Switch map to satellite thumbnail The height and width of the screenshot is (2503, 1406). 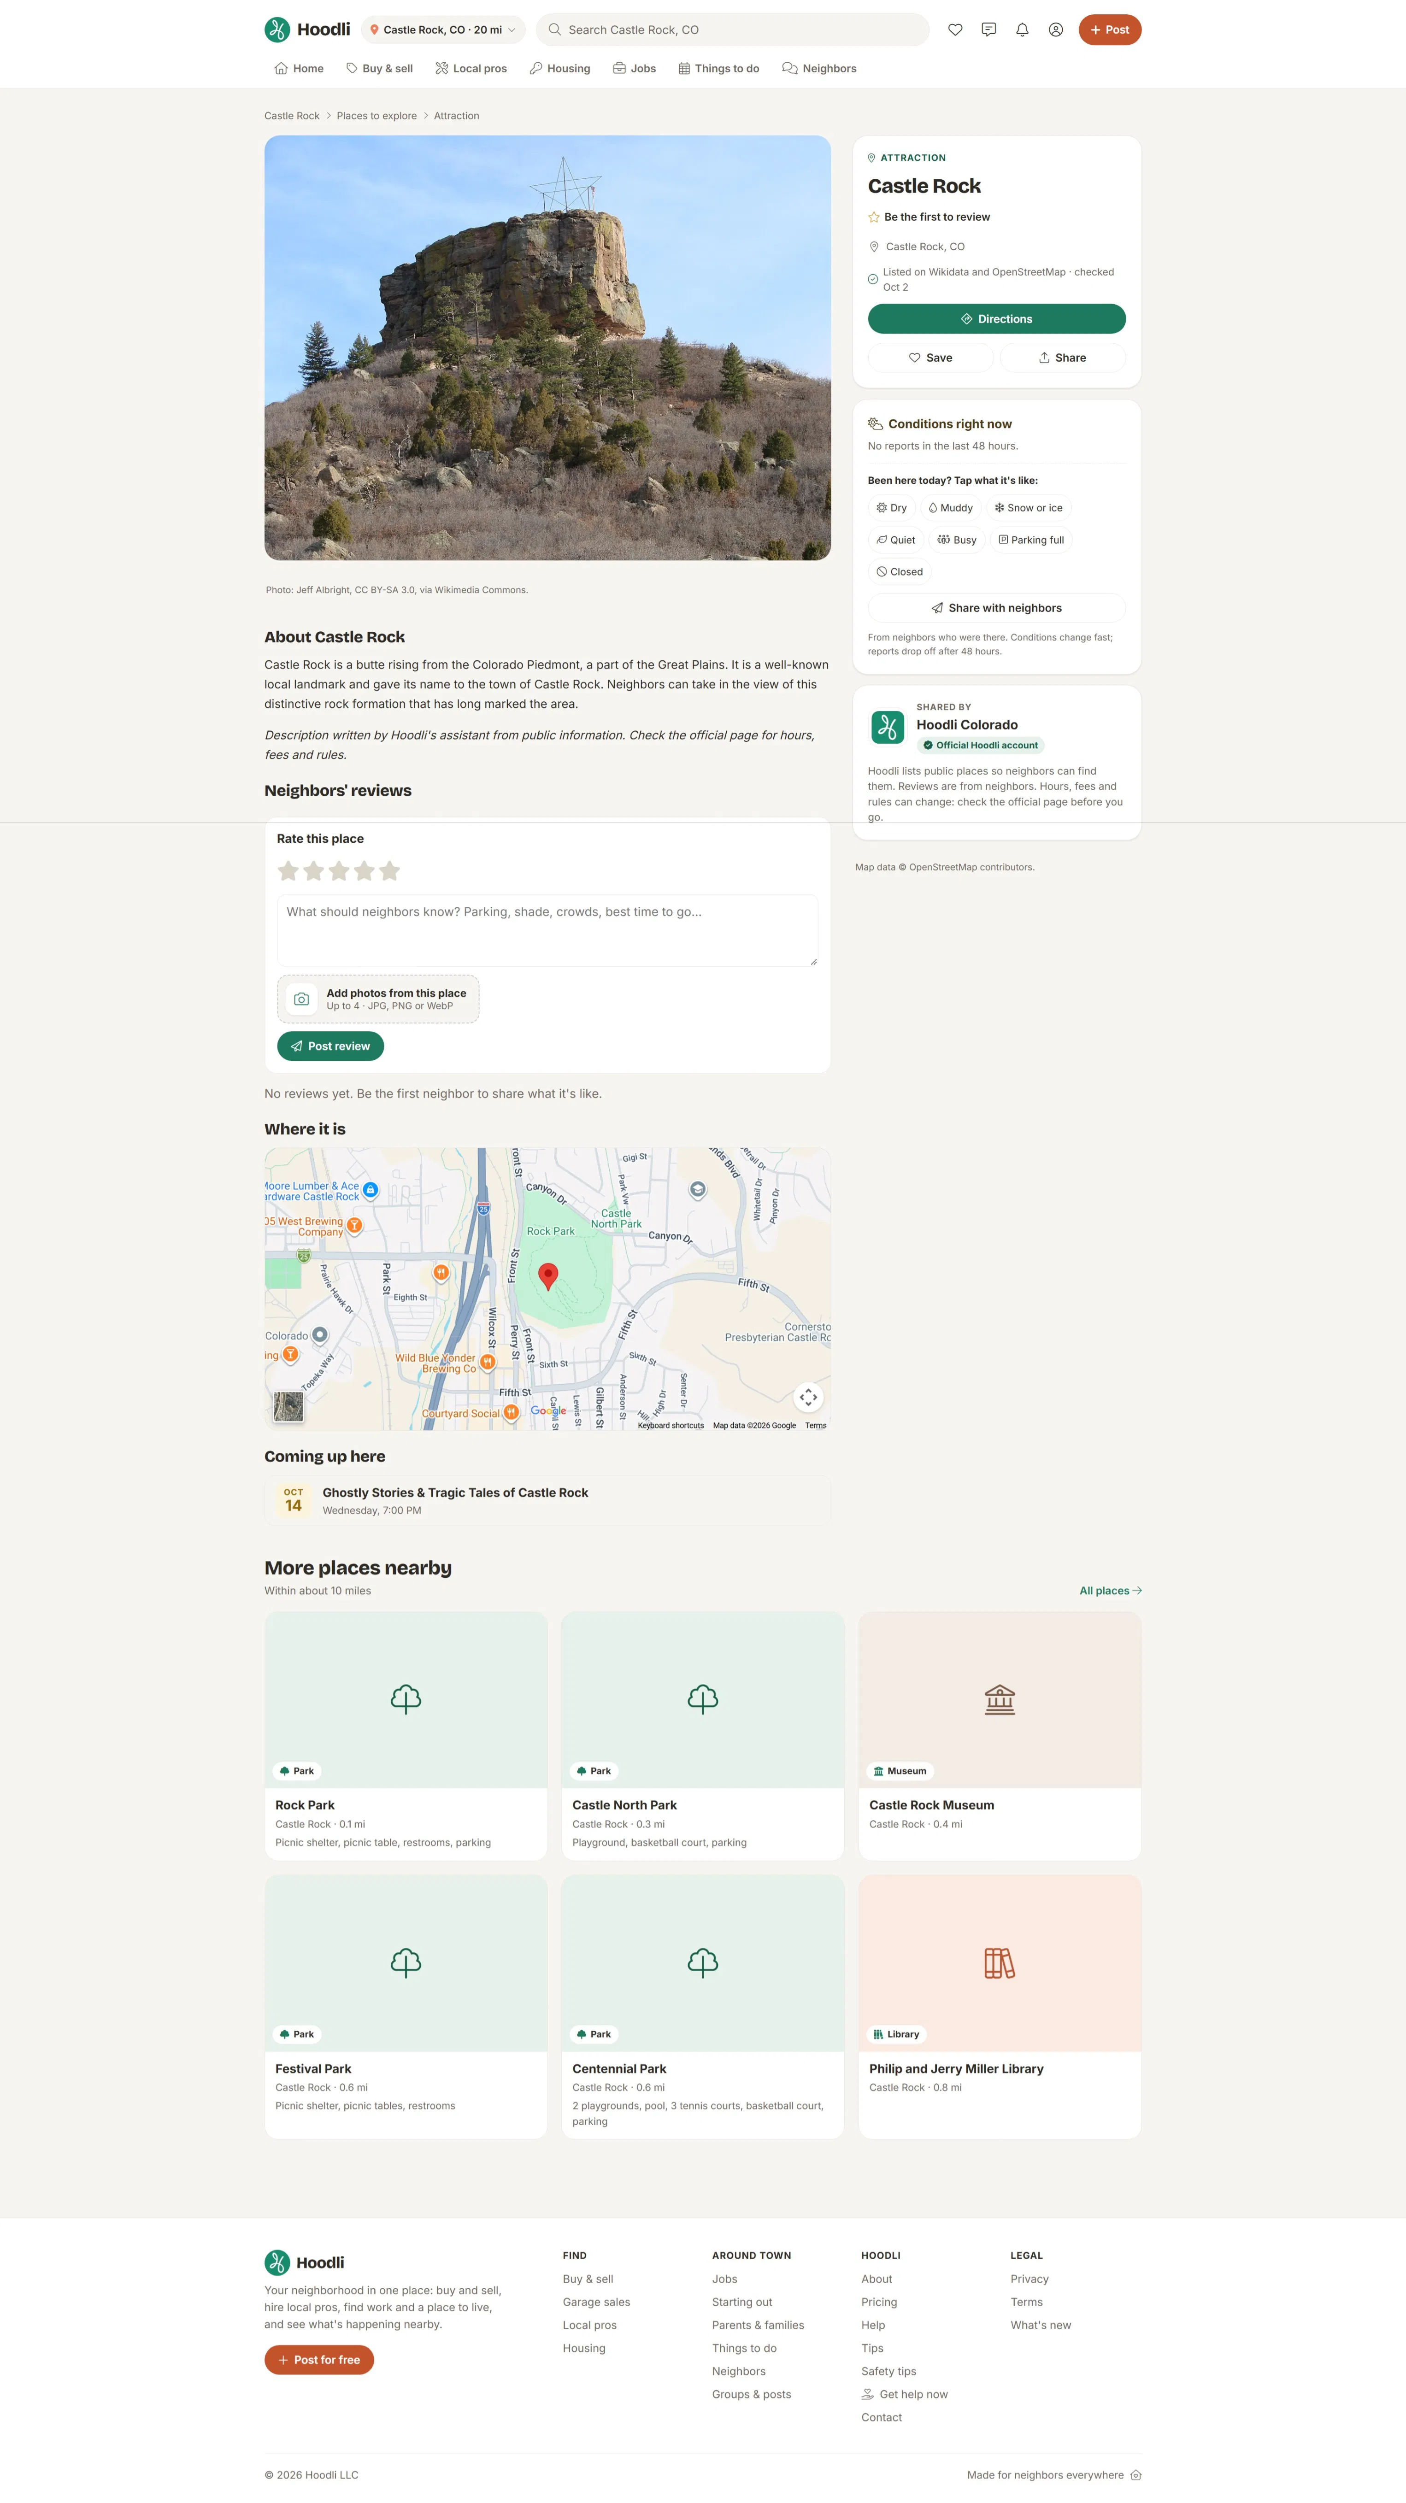pyautogui.click(x=288, y=1406)
